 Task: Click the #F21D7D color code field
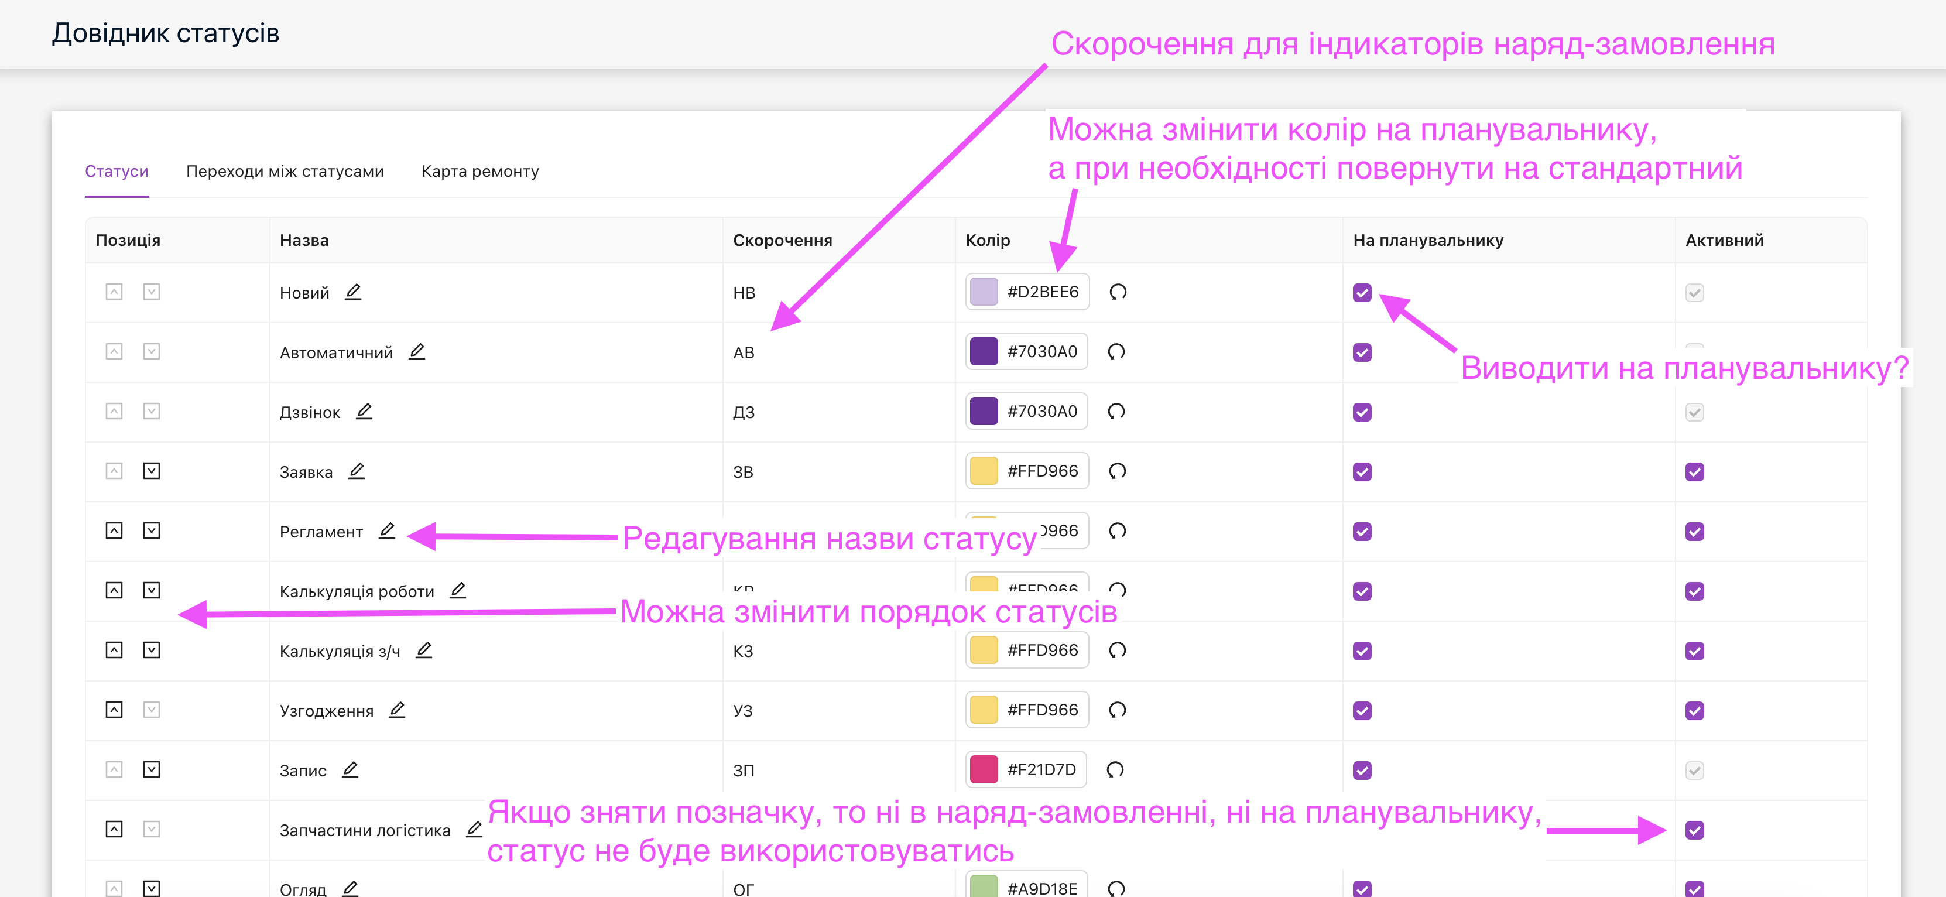click(x=1041, y=769)
